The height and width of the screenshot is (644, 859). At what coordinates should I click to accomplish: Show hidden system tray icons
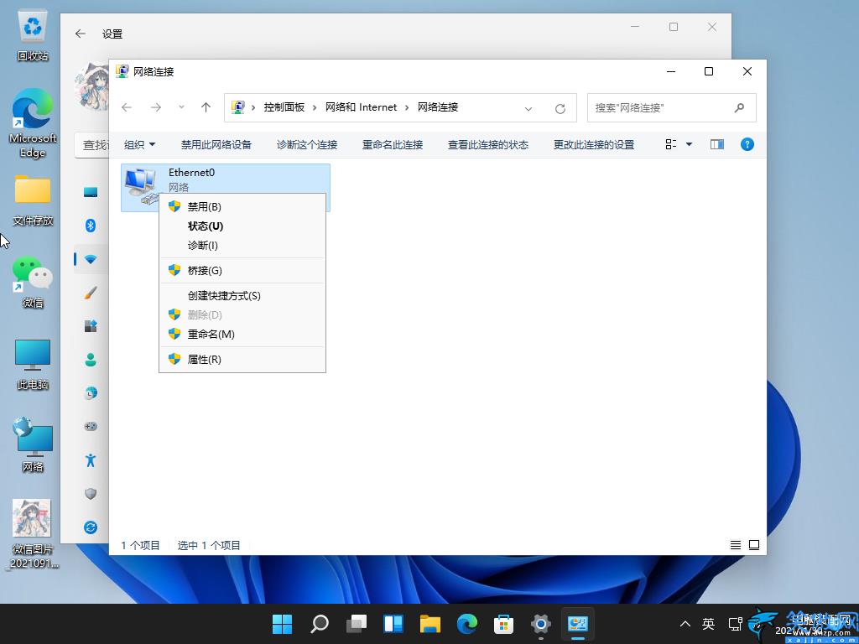click(685, 624)
